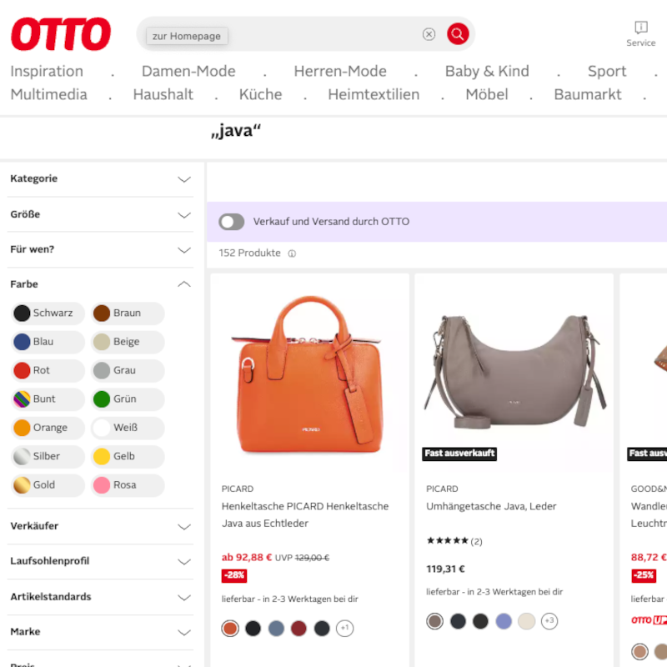
Task: Show +1 more colors for Henkeltasche
Action: (x=344, y=629)
